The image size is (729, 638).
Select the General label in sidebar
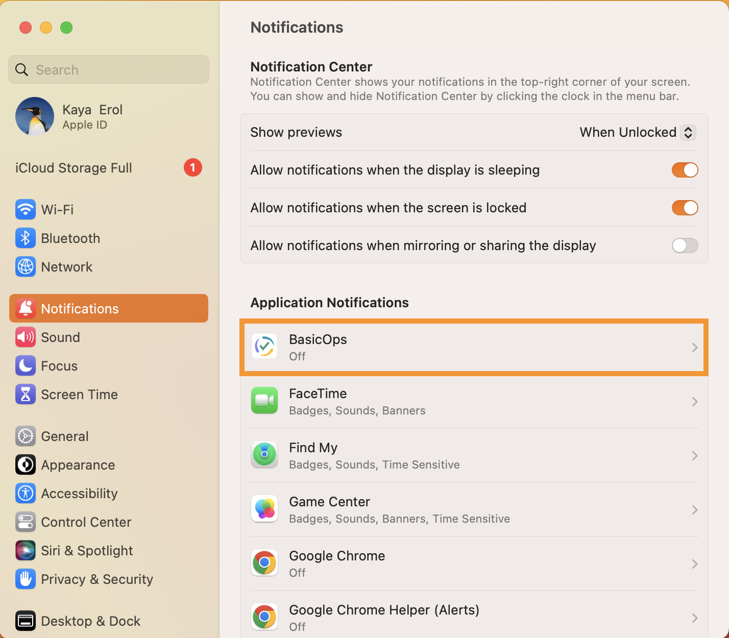click(x=65, y=436)
